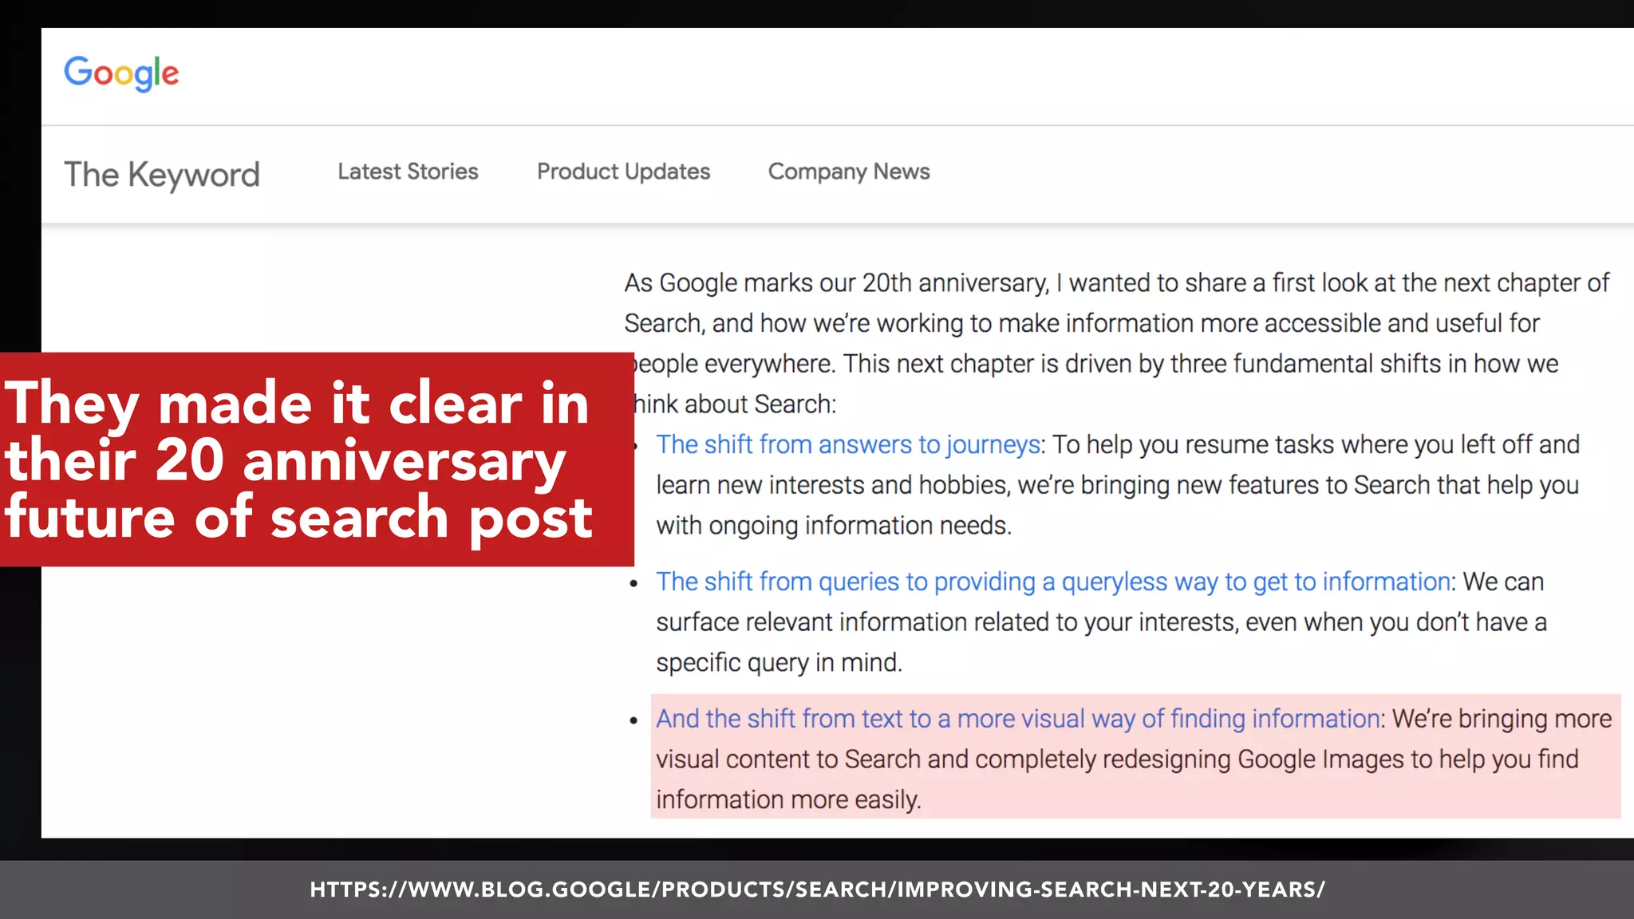Viewport: 1634px width, 919px height.
Task: Open the Latest Stories menu item
Action: [x=408, y=172]
